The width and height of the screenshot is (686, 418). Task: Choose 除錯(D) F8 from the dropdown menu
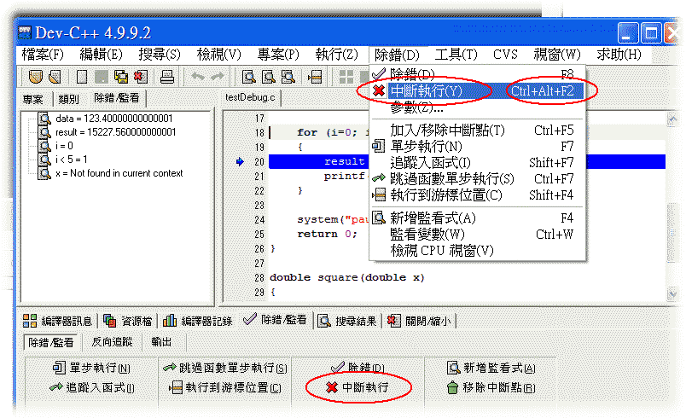(477, 74)
